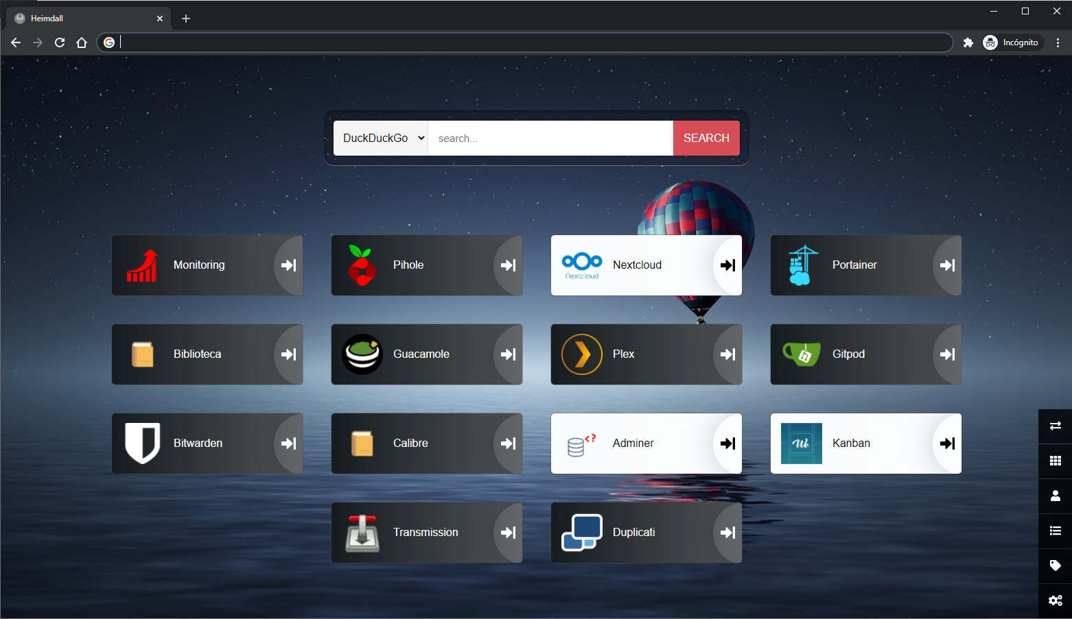Viewport: 1072px width, 619px height.
Task: Open Portainer via its arrow button
Action: click(948, 265)
